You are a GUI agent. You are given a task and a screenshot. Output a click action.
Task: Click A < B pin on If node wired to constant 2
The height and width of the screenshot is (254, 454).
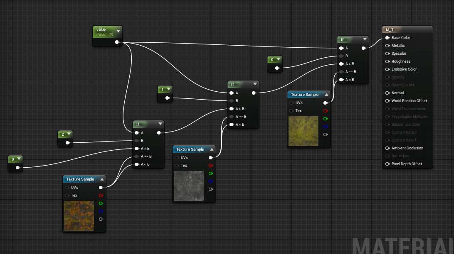click(x=137, y=164)
